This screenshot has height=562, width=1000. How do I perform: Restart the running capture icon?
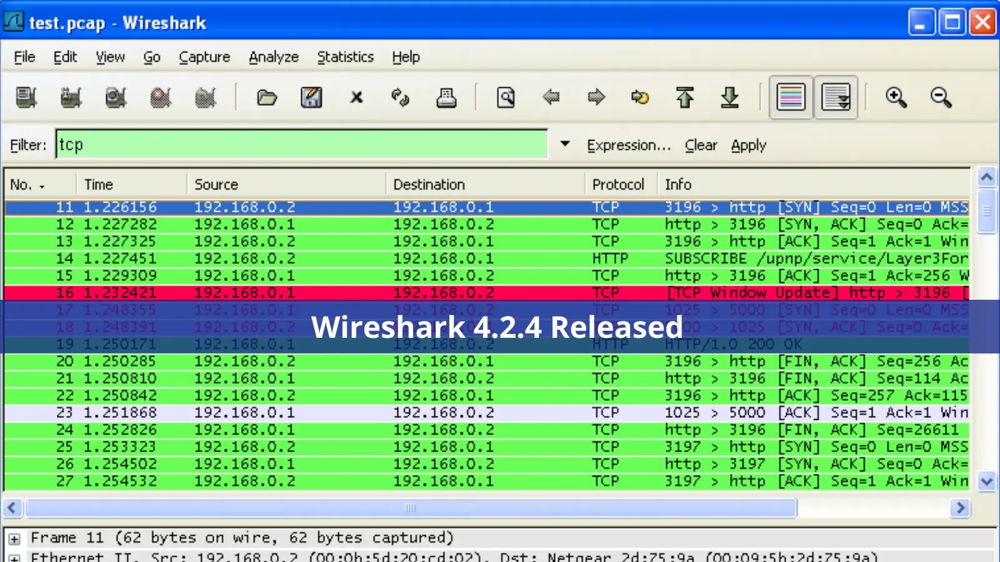(206, 97)
